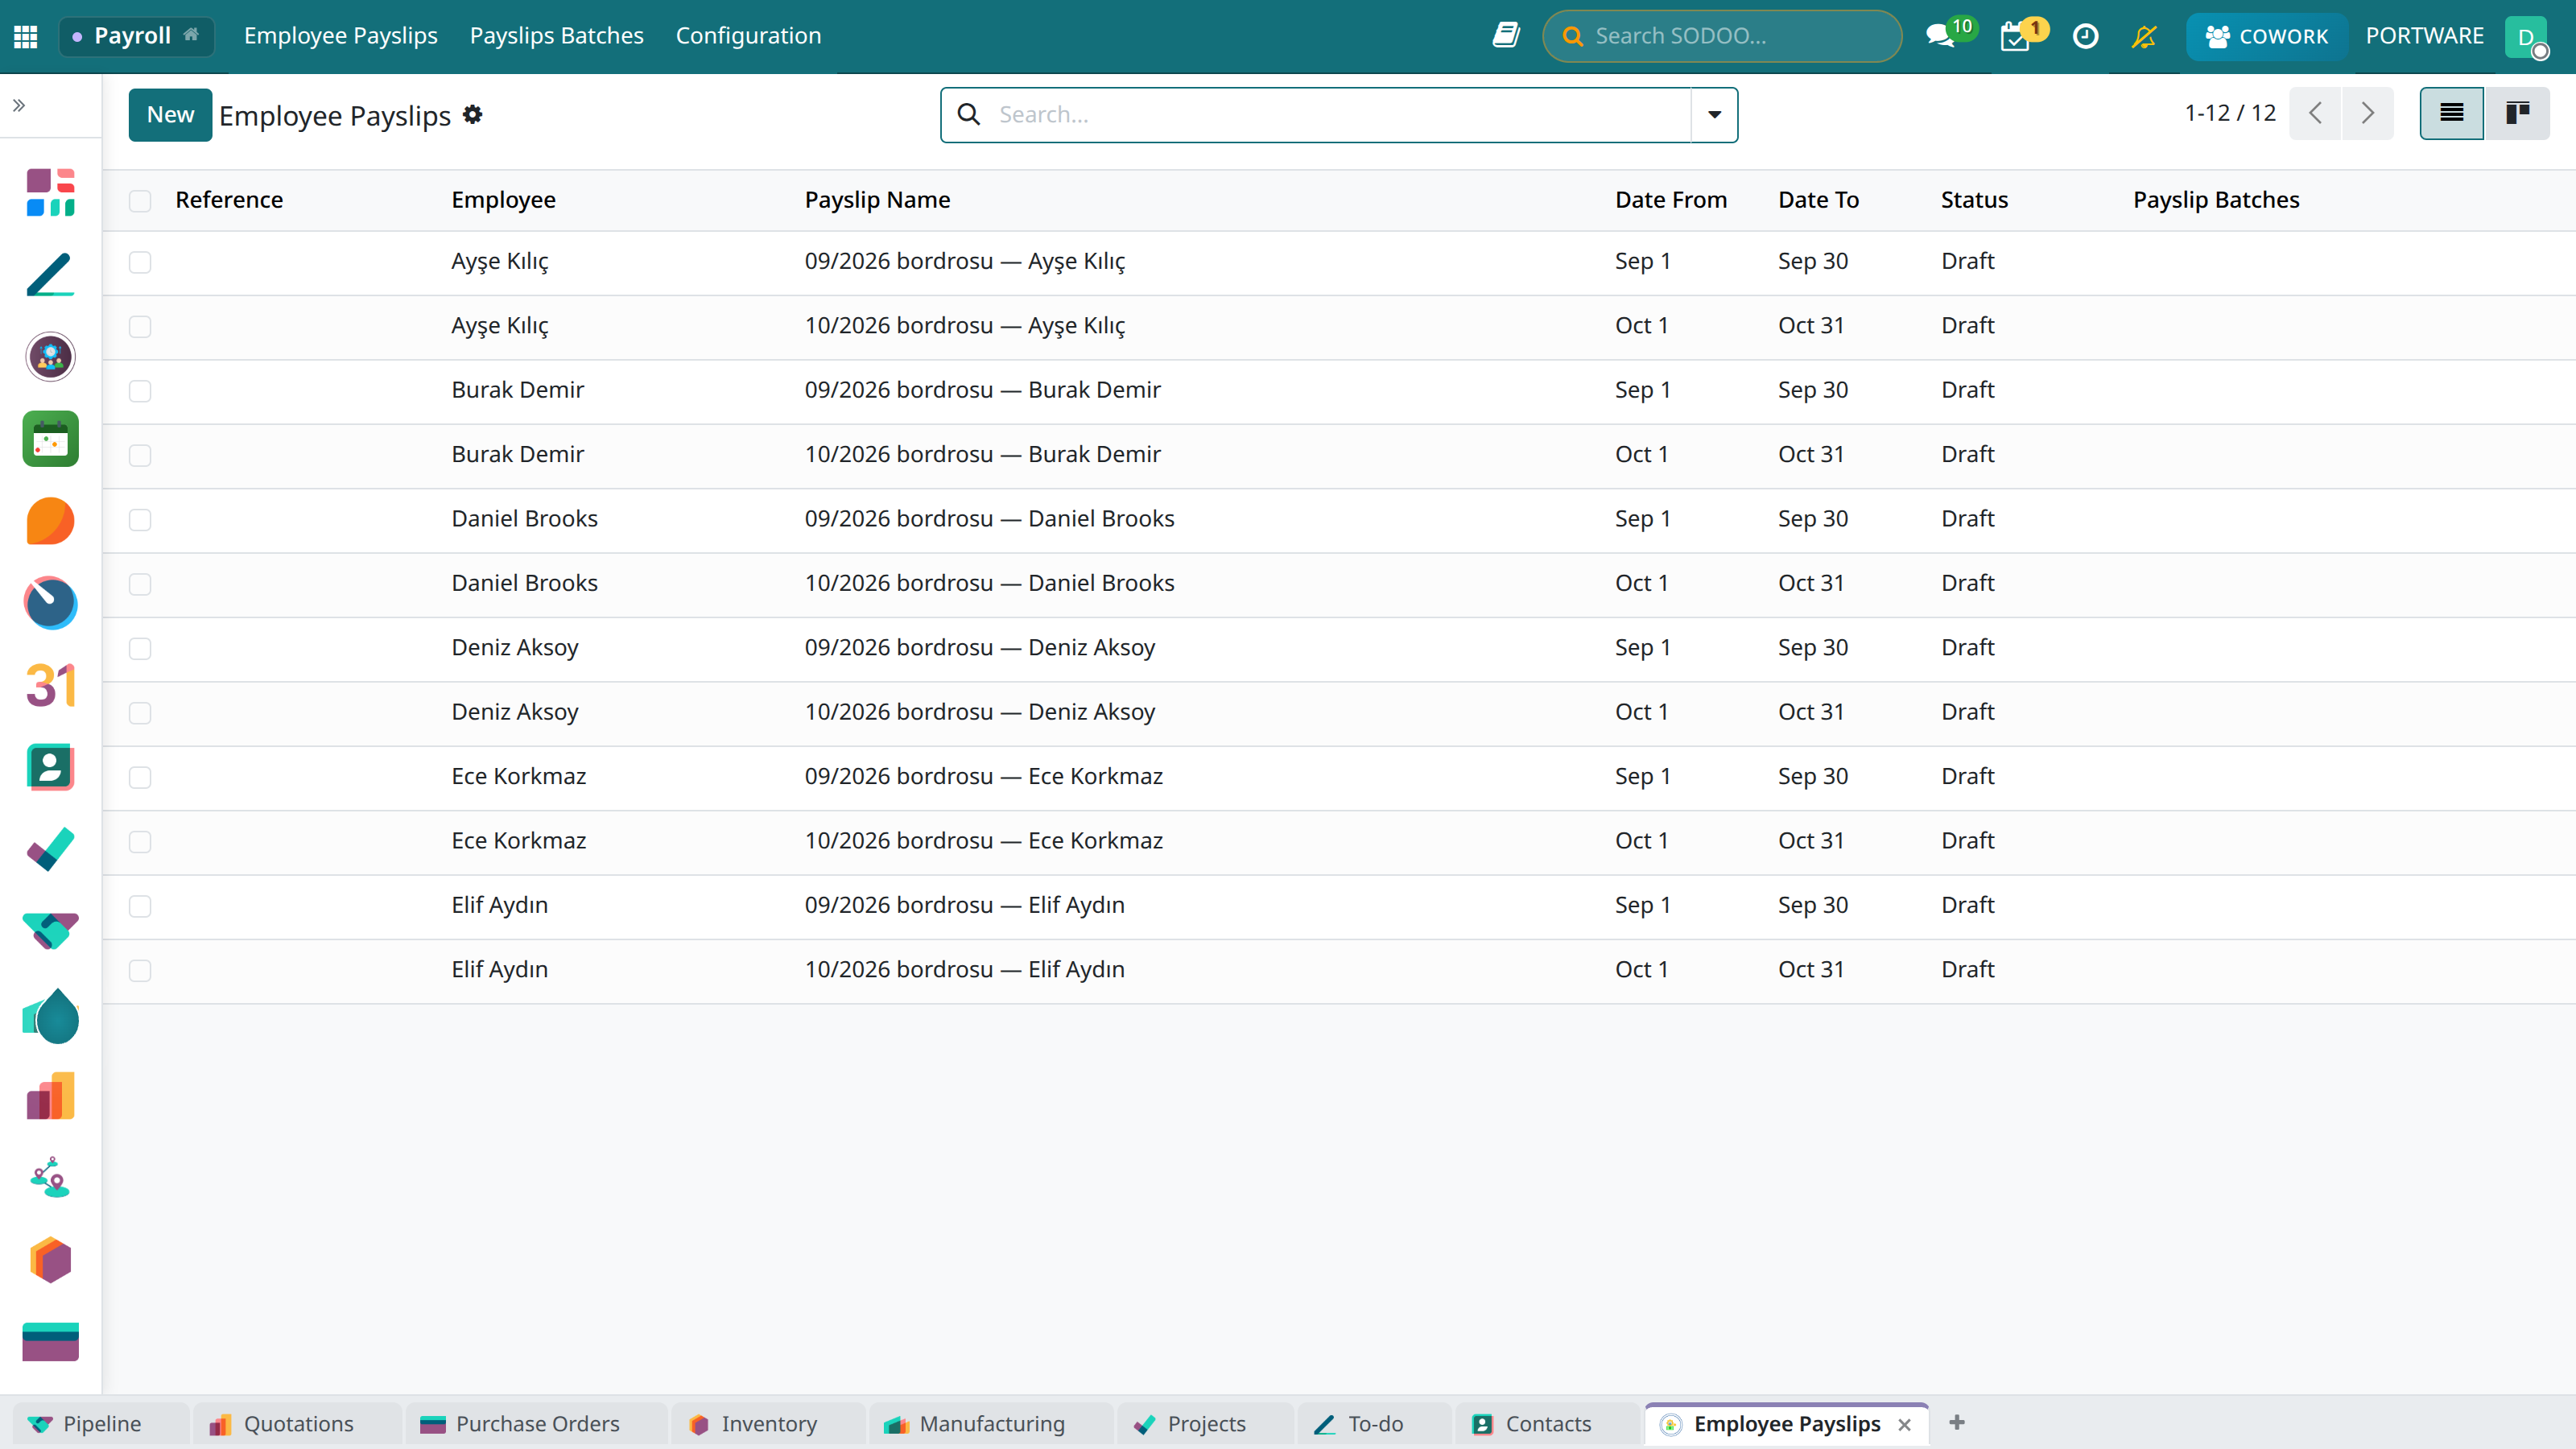Check the 10/2026 Deniz Aksoy payslip row
2576x1449 pixels.
click(140, 713)
